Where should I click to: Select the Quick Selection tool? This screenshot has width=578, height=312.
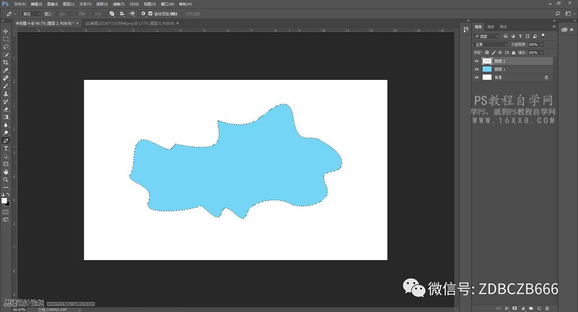pyautogui.click(x=6, y=55)
